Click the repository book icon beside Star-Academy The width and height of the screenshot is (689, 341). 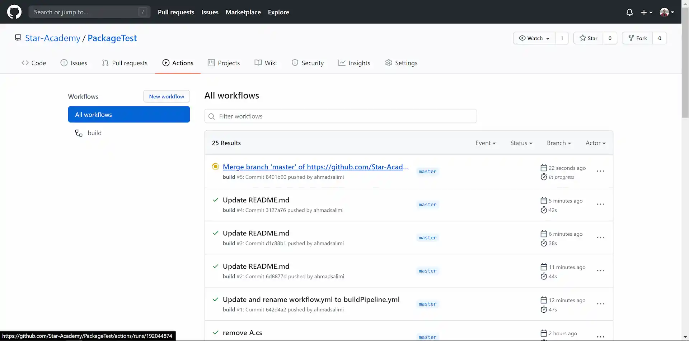(x=18, y=38)
